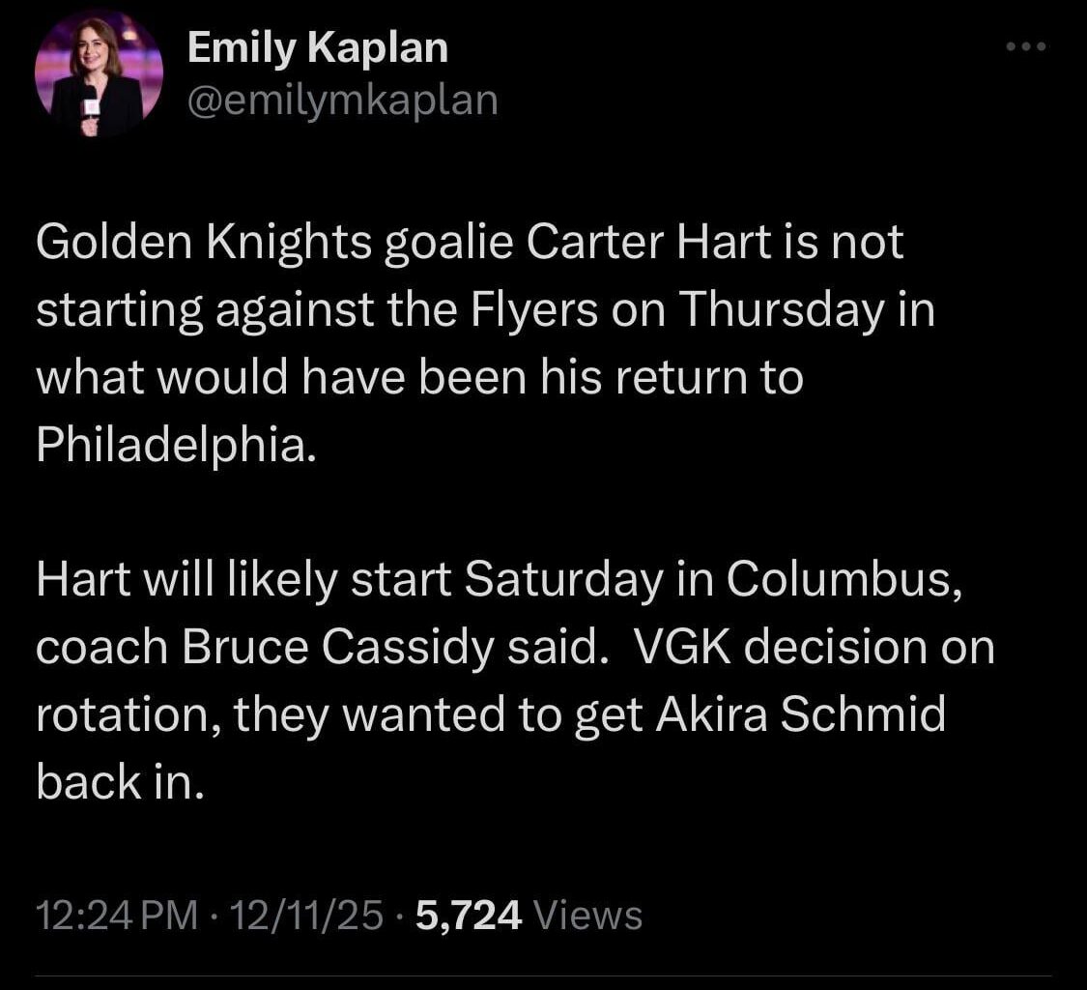
Task: Select the avatar thumbnail of Emily Kaplan
Action: pos(97,73)
